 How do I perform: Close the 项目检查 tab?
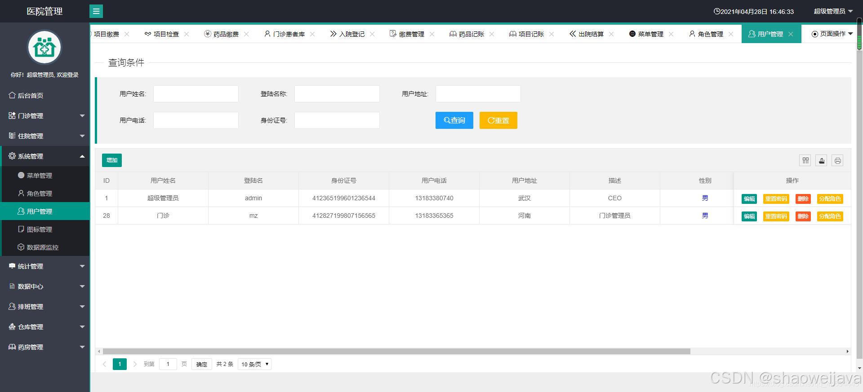pyautogui.click(x=187, y=34)
